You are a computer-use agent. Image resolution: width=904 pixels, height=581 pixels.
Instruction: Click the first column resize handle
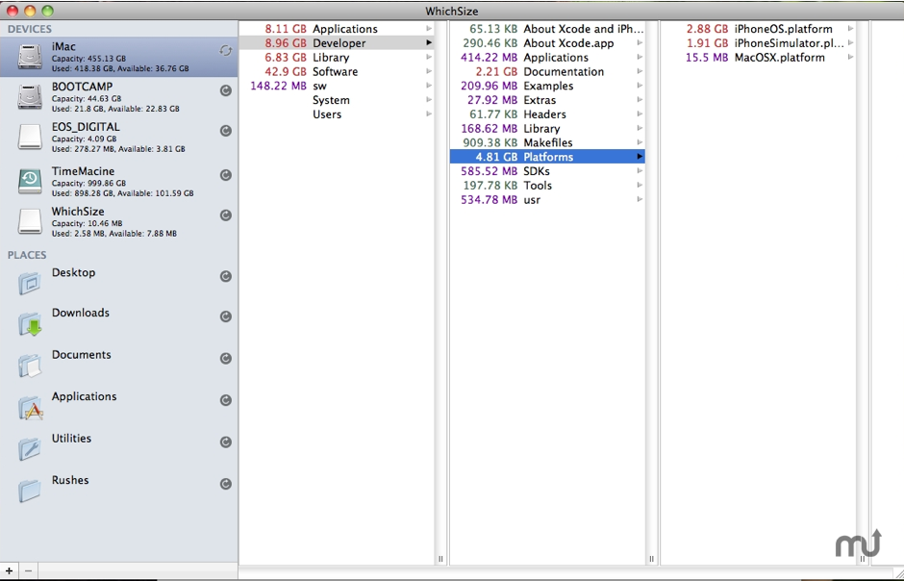[x=441, y=559]
